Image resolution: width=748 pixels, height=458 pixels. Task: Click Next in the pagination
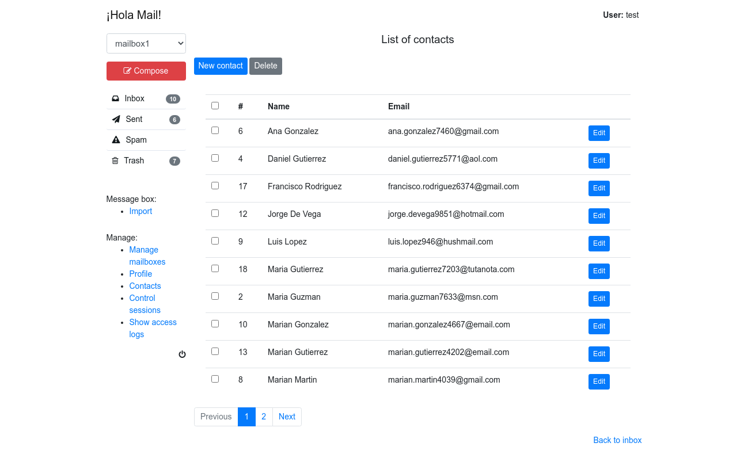click(x=287, y=417)
